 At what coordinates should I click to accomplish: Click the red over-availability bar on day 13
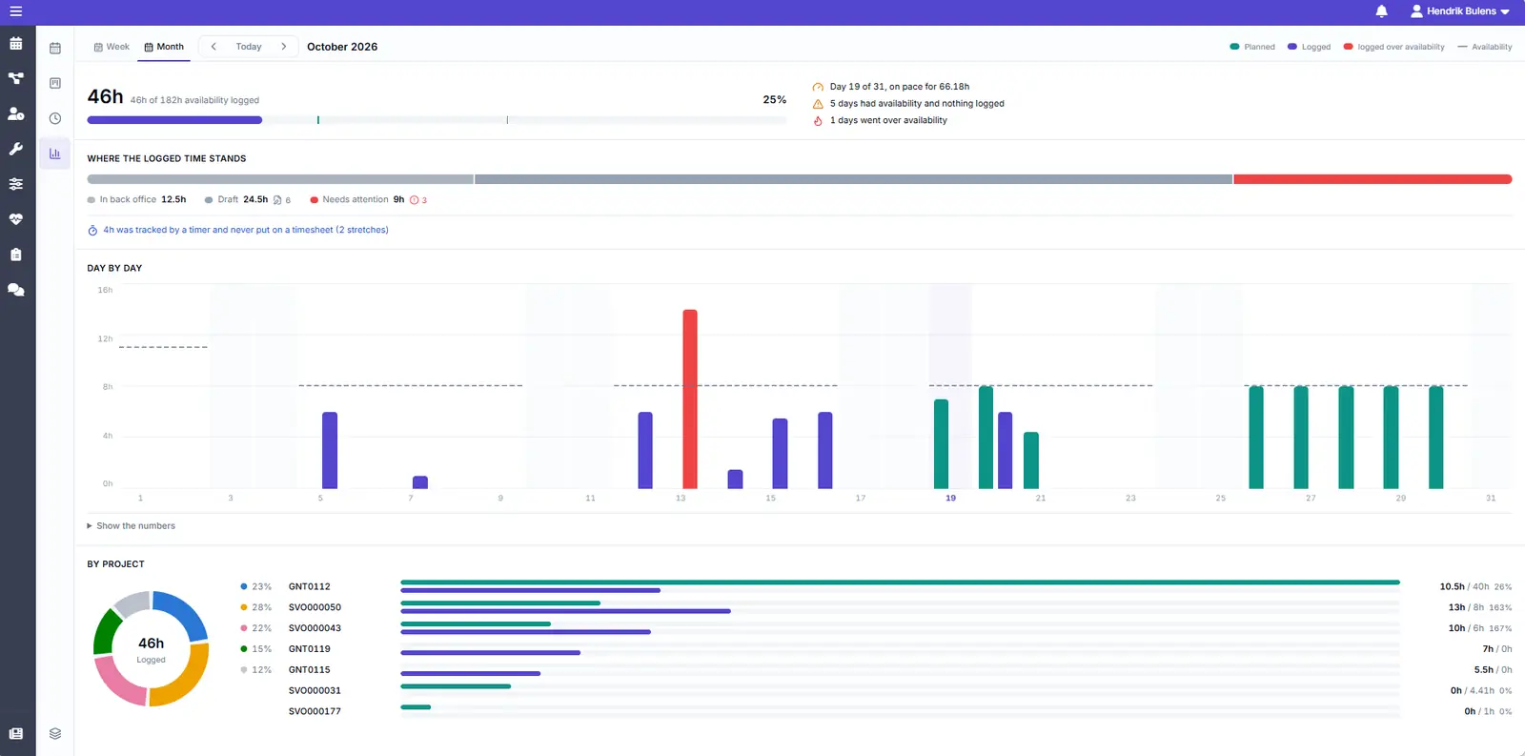[690, 399]
